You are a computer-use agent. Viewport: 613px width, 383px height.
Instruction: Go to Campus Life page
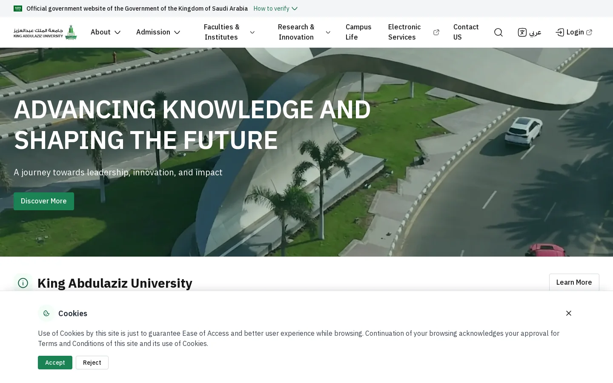(358, 32)
